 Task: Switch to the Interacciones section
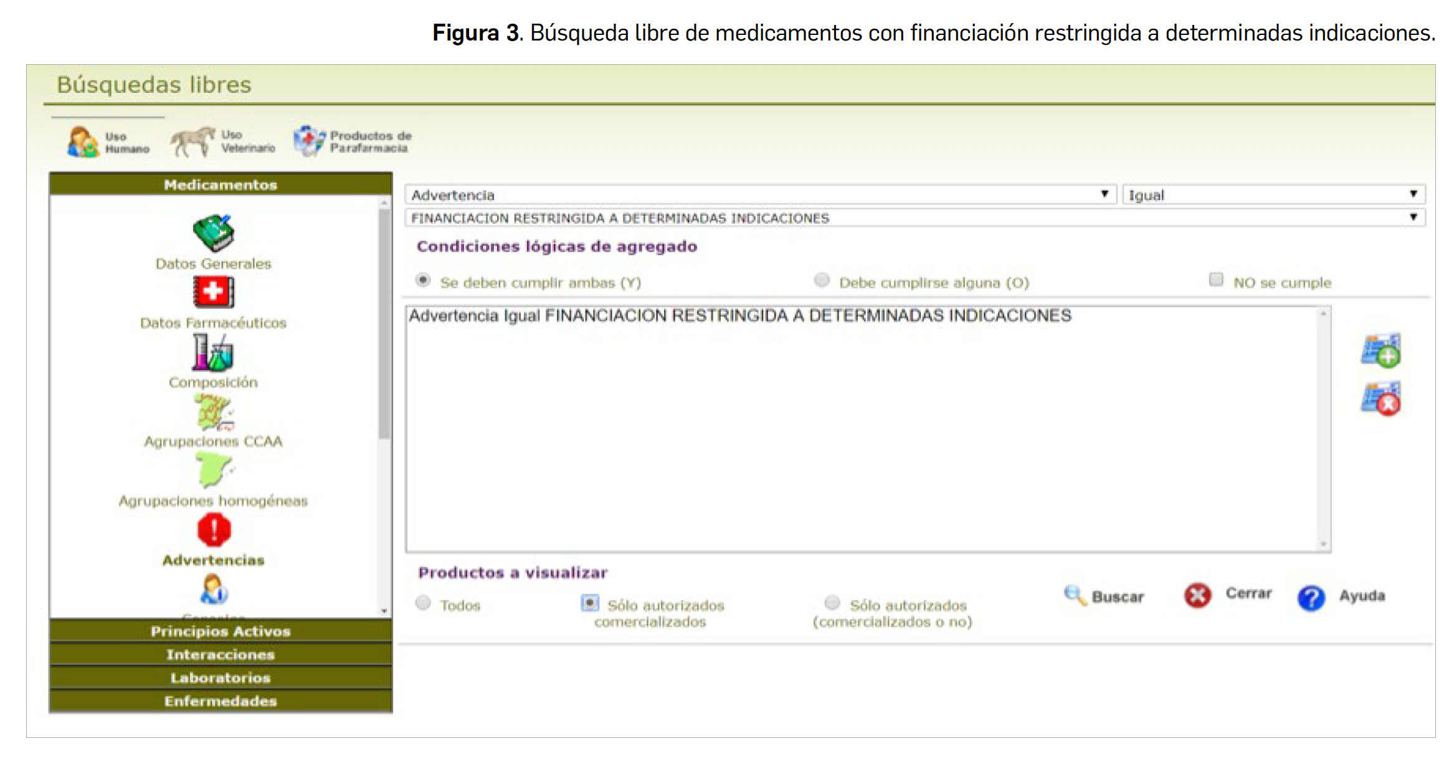tap(221, 654)
